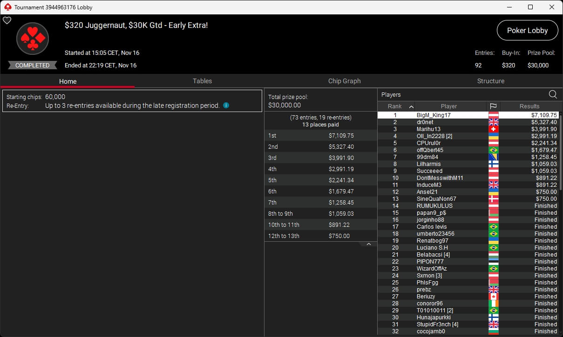Sort by Player column header

pyautogui.click(x=449, y=106)
